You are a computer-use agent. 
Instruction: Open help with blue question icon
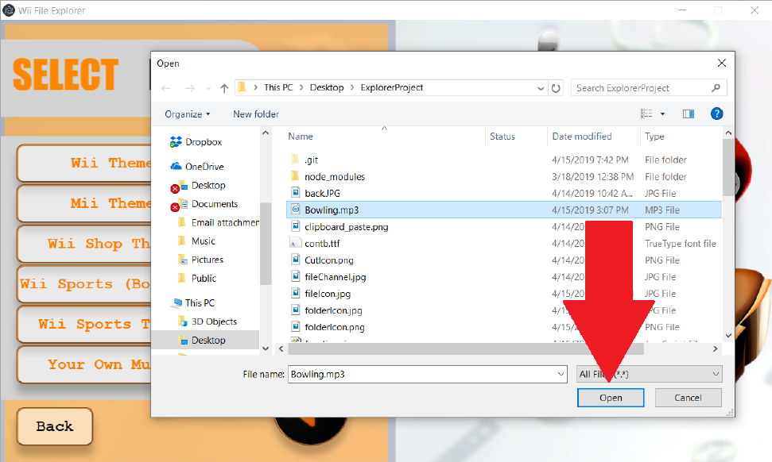tap(716, 114)
